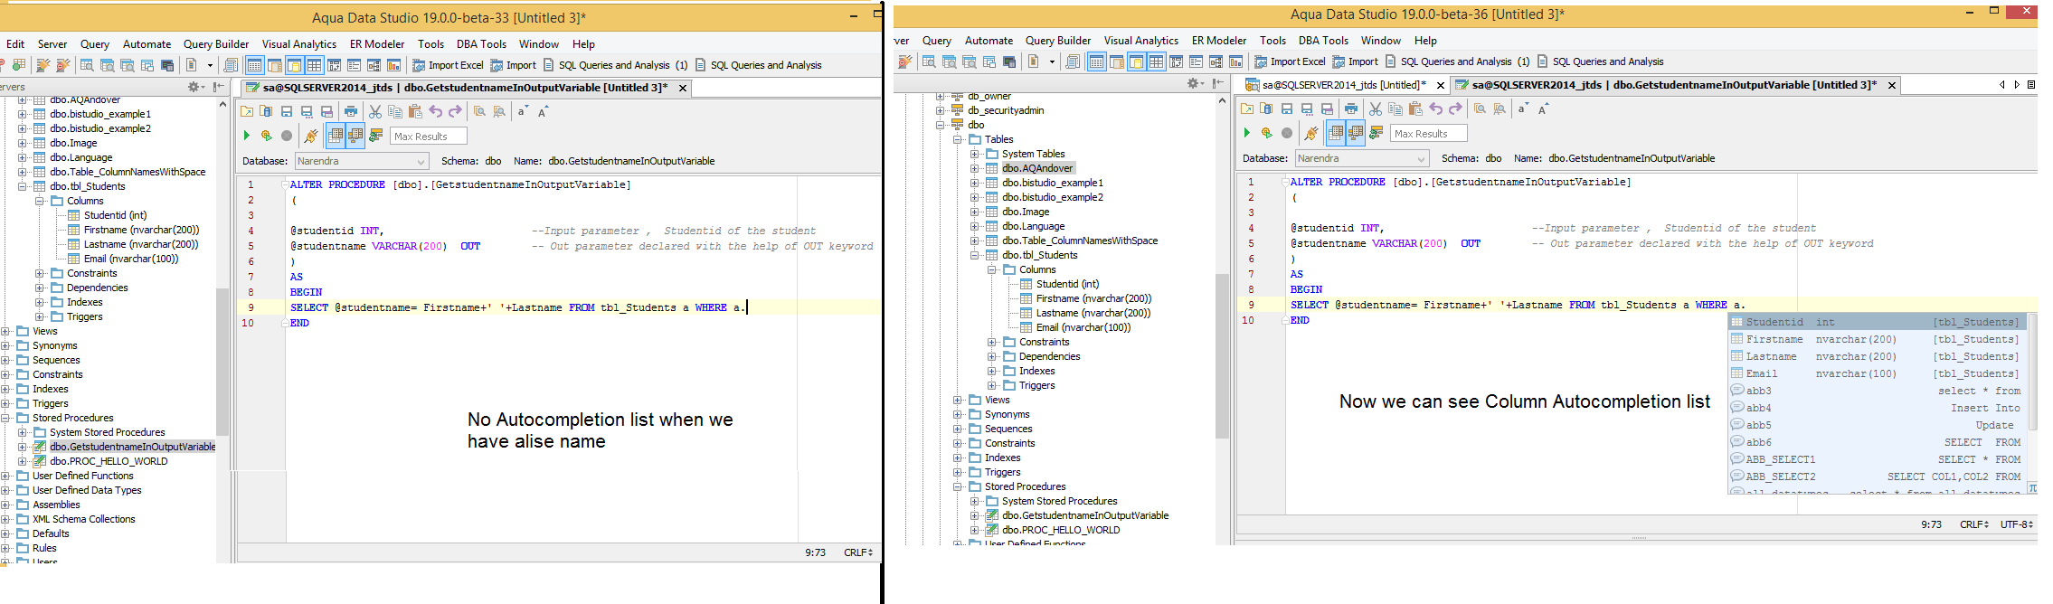
Task: Click plug connection icon in beta-33 editor toolbar
Action: pyautogui.click(x=310, y=136)
